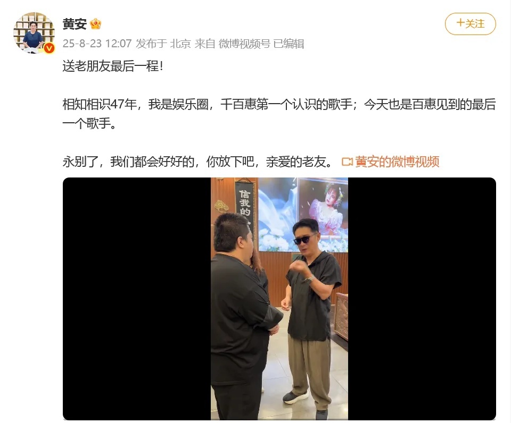Click the black left area of video player
The width and height of the screenshot is (511, 423).
[x=137, y=299]
